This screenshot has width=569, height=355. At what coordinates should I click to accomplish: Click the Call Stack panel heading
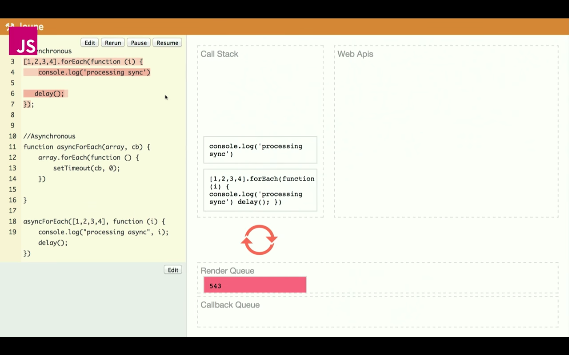(x=219, y=54)
